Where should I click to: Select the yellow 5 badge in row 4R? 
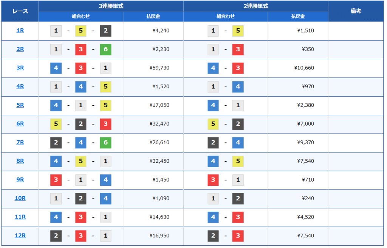click(x=105, y=87)
